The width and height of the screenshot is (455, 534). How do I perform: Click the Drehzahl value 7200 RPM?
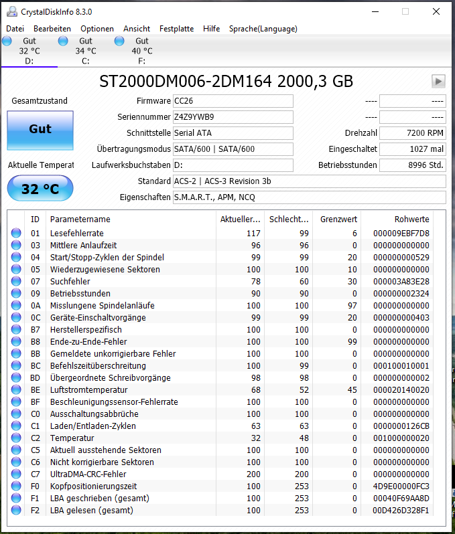(x=413, y=133)
